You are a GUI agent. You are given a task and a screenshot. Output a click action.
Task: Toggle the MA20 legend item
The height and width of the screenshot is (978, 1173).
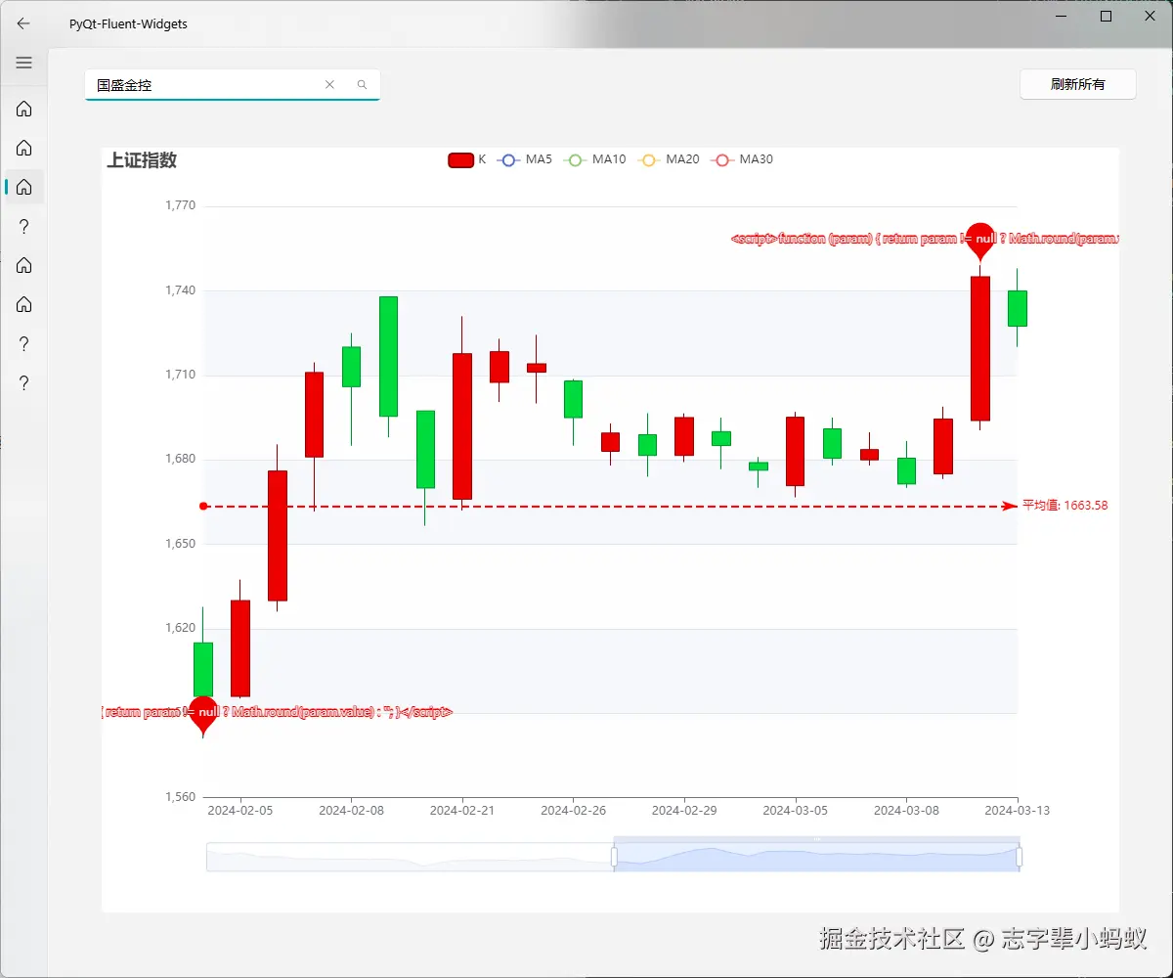[669, 159]
